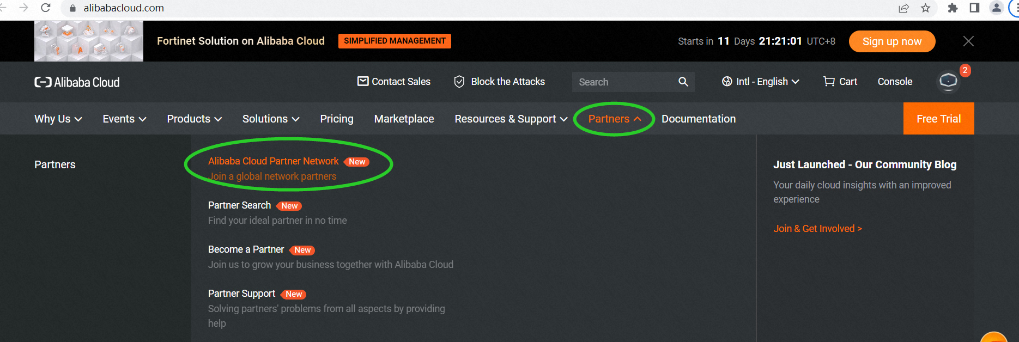Go to the Pricing page
Viewport: 1019px width, 342px height.
(x=337, y=119)
